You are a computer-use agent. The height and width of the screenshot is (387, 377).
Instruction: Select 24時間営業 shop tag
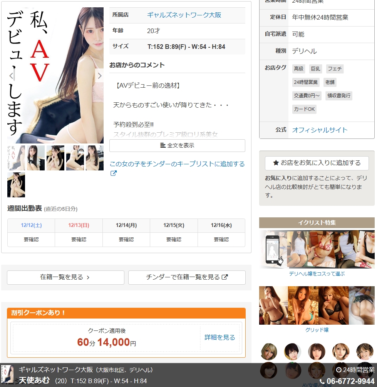[x=306, y=82]
